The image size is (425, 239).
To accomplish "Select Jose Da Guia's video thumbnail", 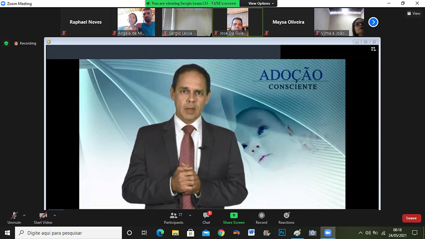I will pyautogui.click(x=238, y=22).
